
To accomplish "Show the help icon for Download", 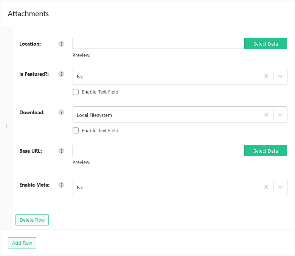I will (61, 112).
